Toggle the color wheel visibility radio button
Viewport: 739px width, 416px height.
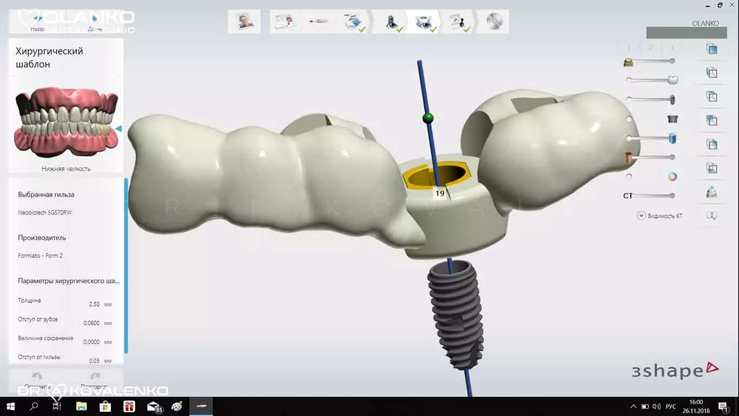629,177
